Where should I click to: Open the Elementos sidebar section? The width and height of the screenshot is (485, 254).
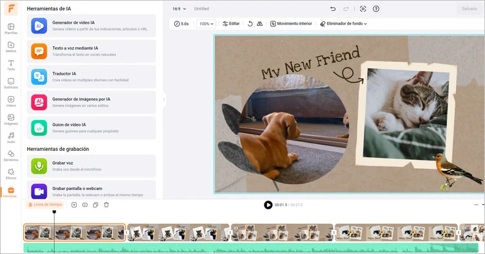(11, 156)
